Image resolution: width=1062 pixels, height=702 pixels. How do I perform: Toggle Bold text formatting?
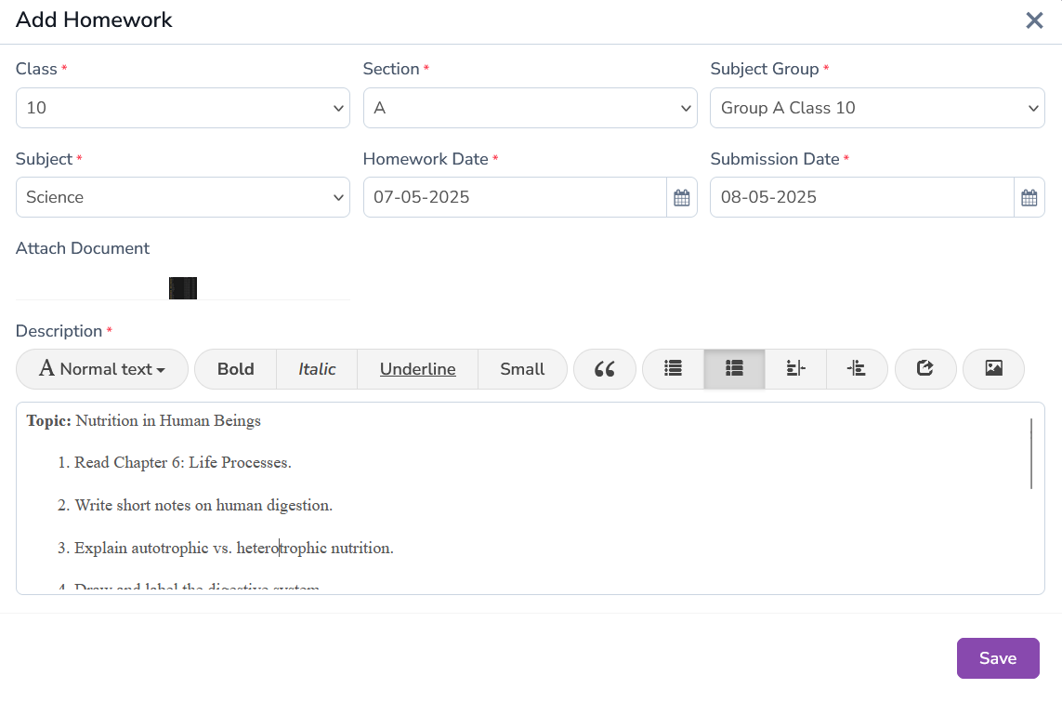(236, 369)
